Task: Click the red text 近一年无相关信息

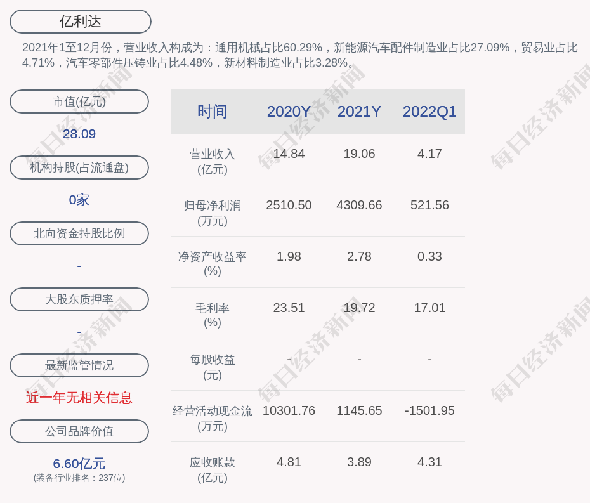Action: point(79,398)
